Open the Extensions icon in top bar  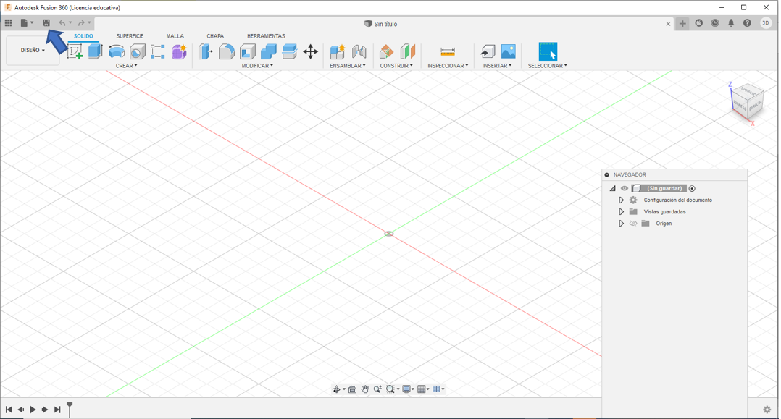coord(699,23)
